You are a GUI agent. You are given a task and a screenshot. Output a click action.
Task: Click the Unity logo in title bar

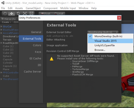tap(3, 3)
